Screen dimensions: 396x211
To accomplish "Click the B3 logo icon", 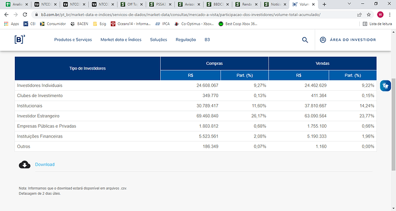I will 20,40.
